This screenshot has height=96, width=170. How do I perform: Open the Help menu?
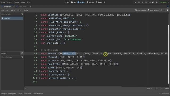[x=28, y=2]
